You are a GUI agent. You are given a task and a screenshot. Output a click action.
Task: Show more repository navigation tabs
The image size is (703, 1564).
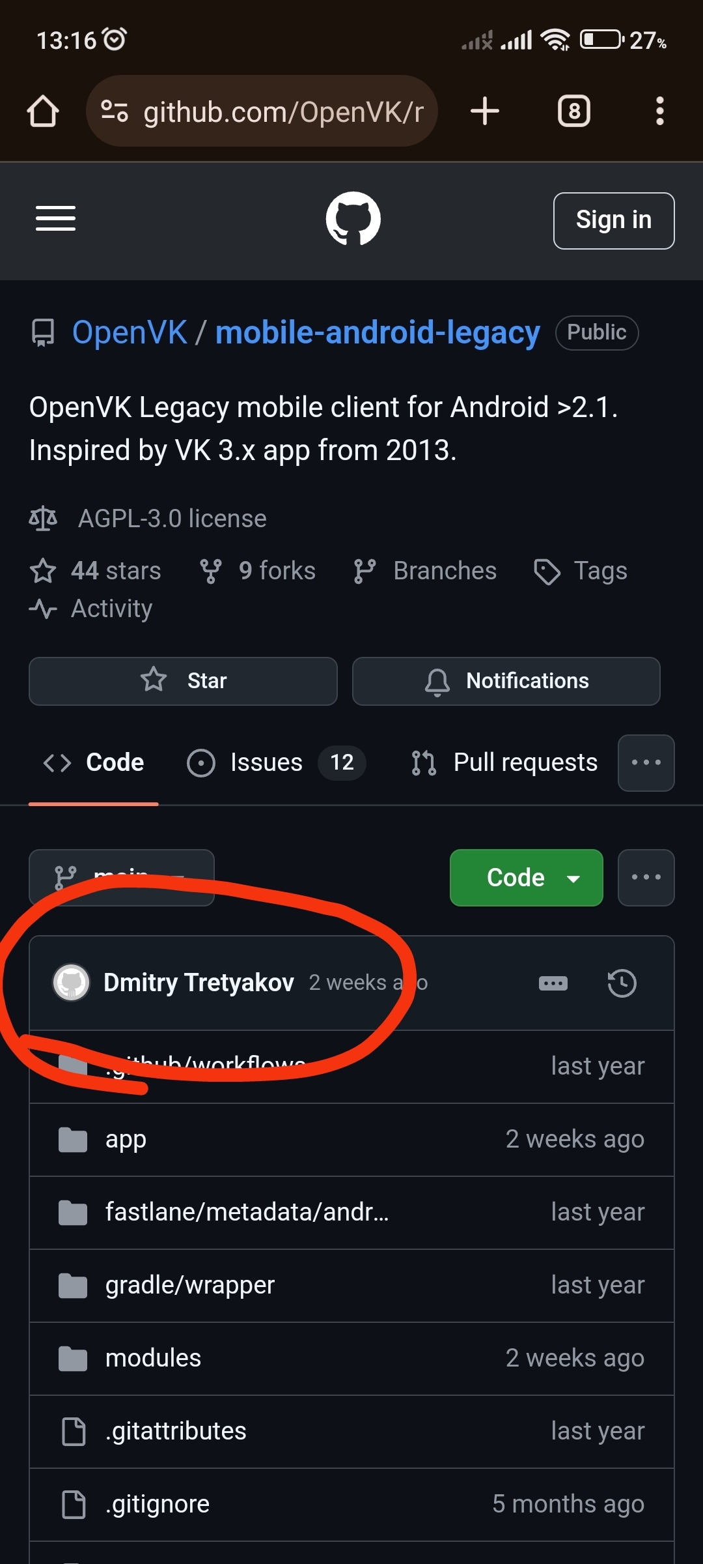pyautogui.click(x=646, y=763)
